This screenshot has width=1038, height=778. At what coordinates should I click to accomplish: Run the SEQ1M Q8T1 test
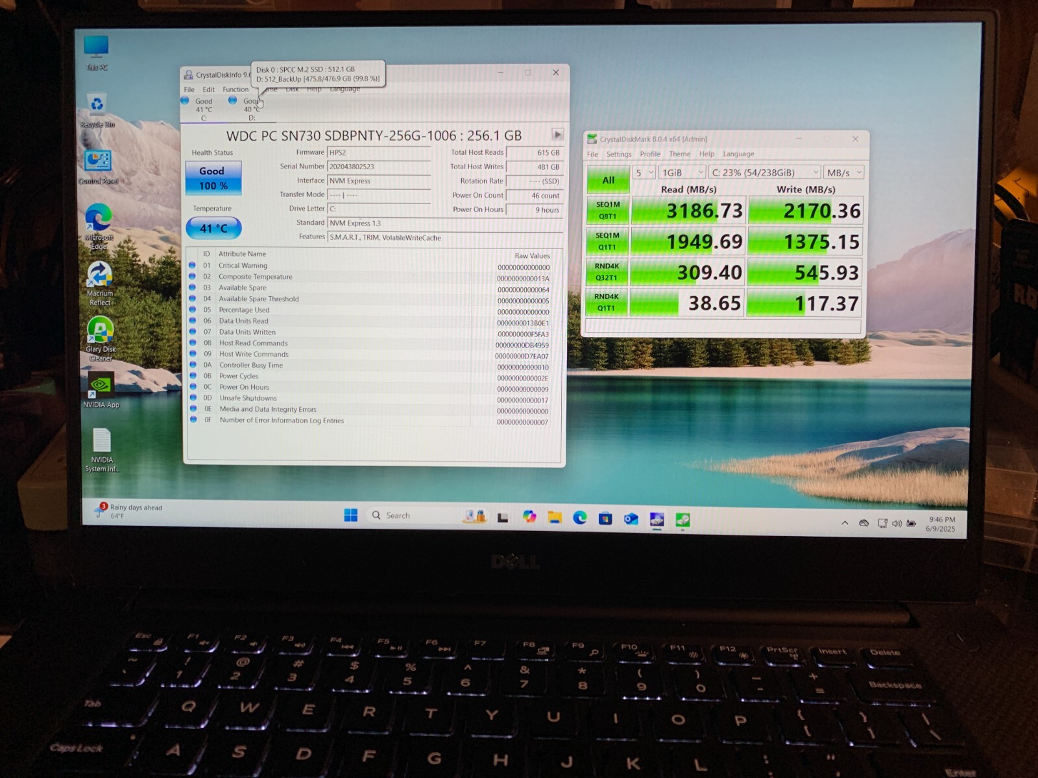[608, 211]
